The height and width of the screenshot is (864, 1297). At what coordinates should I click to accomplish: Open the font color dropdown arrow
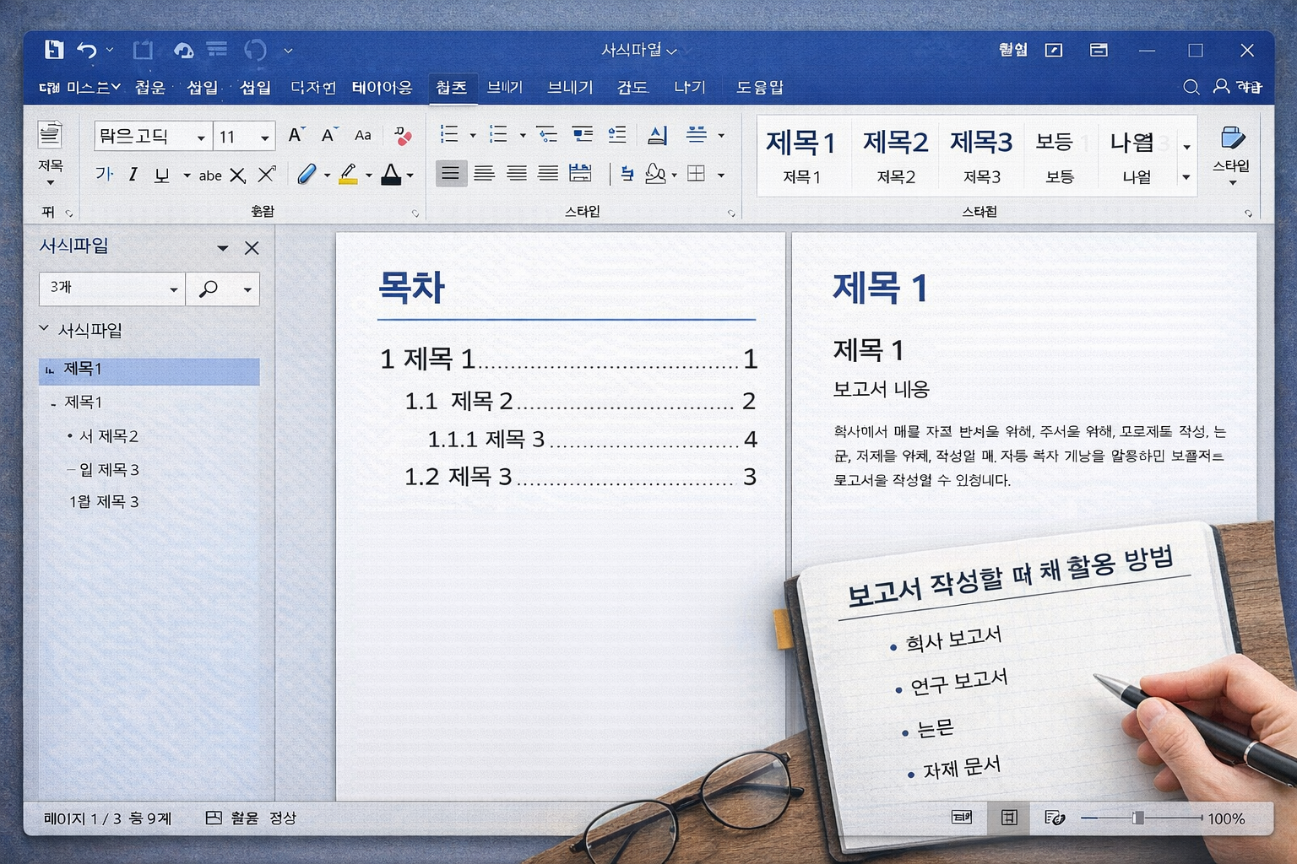410,175
